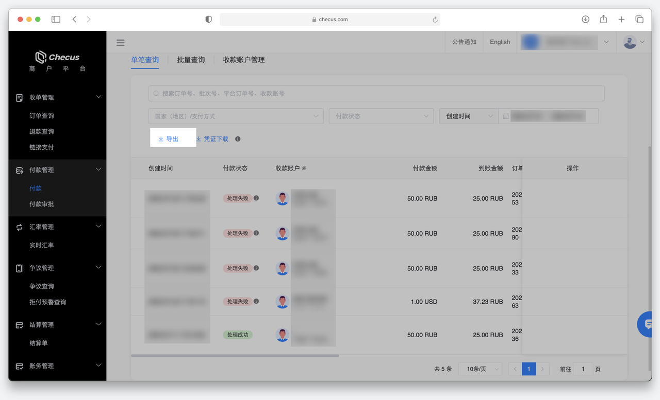The image size is (660, 400).
Task: Open the 10条/页 page size dropdown
Action: (x=480, y=369)
